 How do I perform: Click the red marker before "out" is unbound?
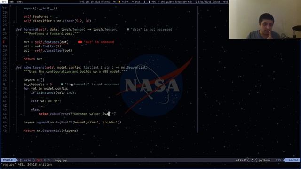pyautogui.click(x=80, y=42)
